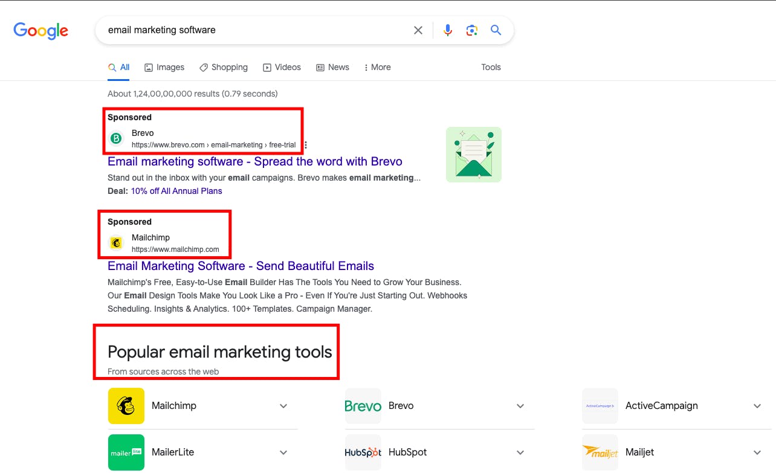
Task: Expand the Brevo tool chevron
Action: 520,406
